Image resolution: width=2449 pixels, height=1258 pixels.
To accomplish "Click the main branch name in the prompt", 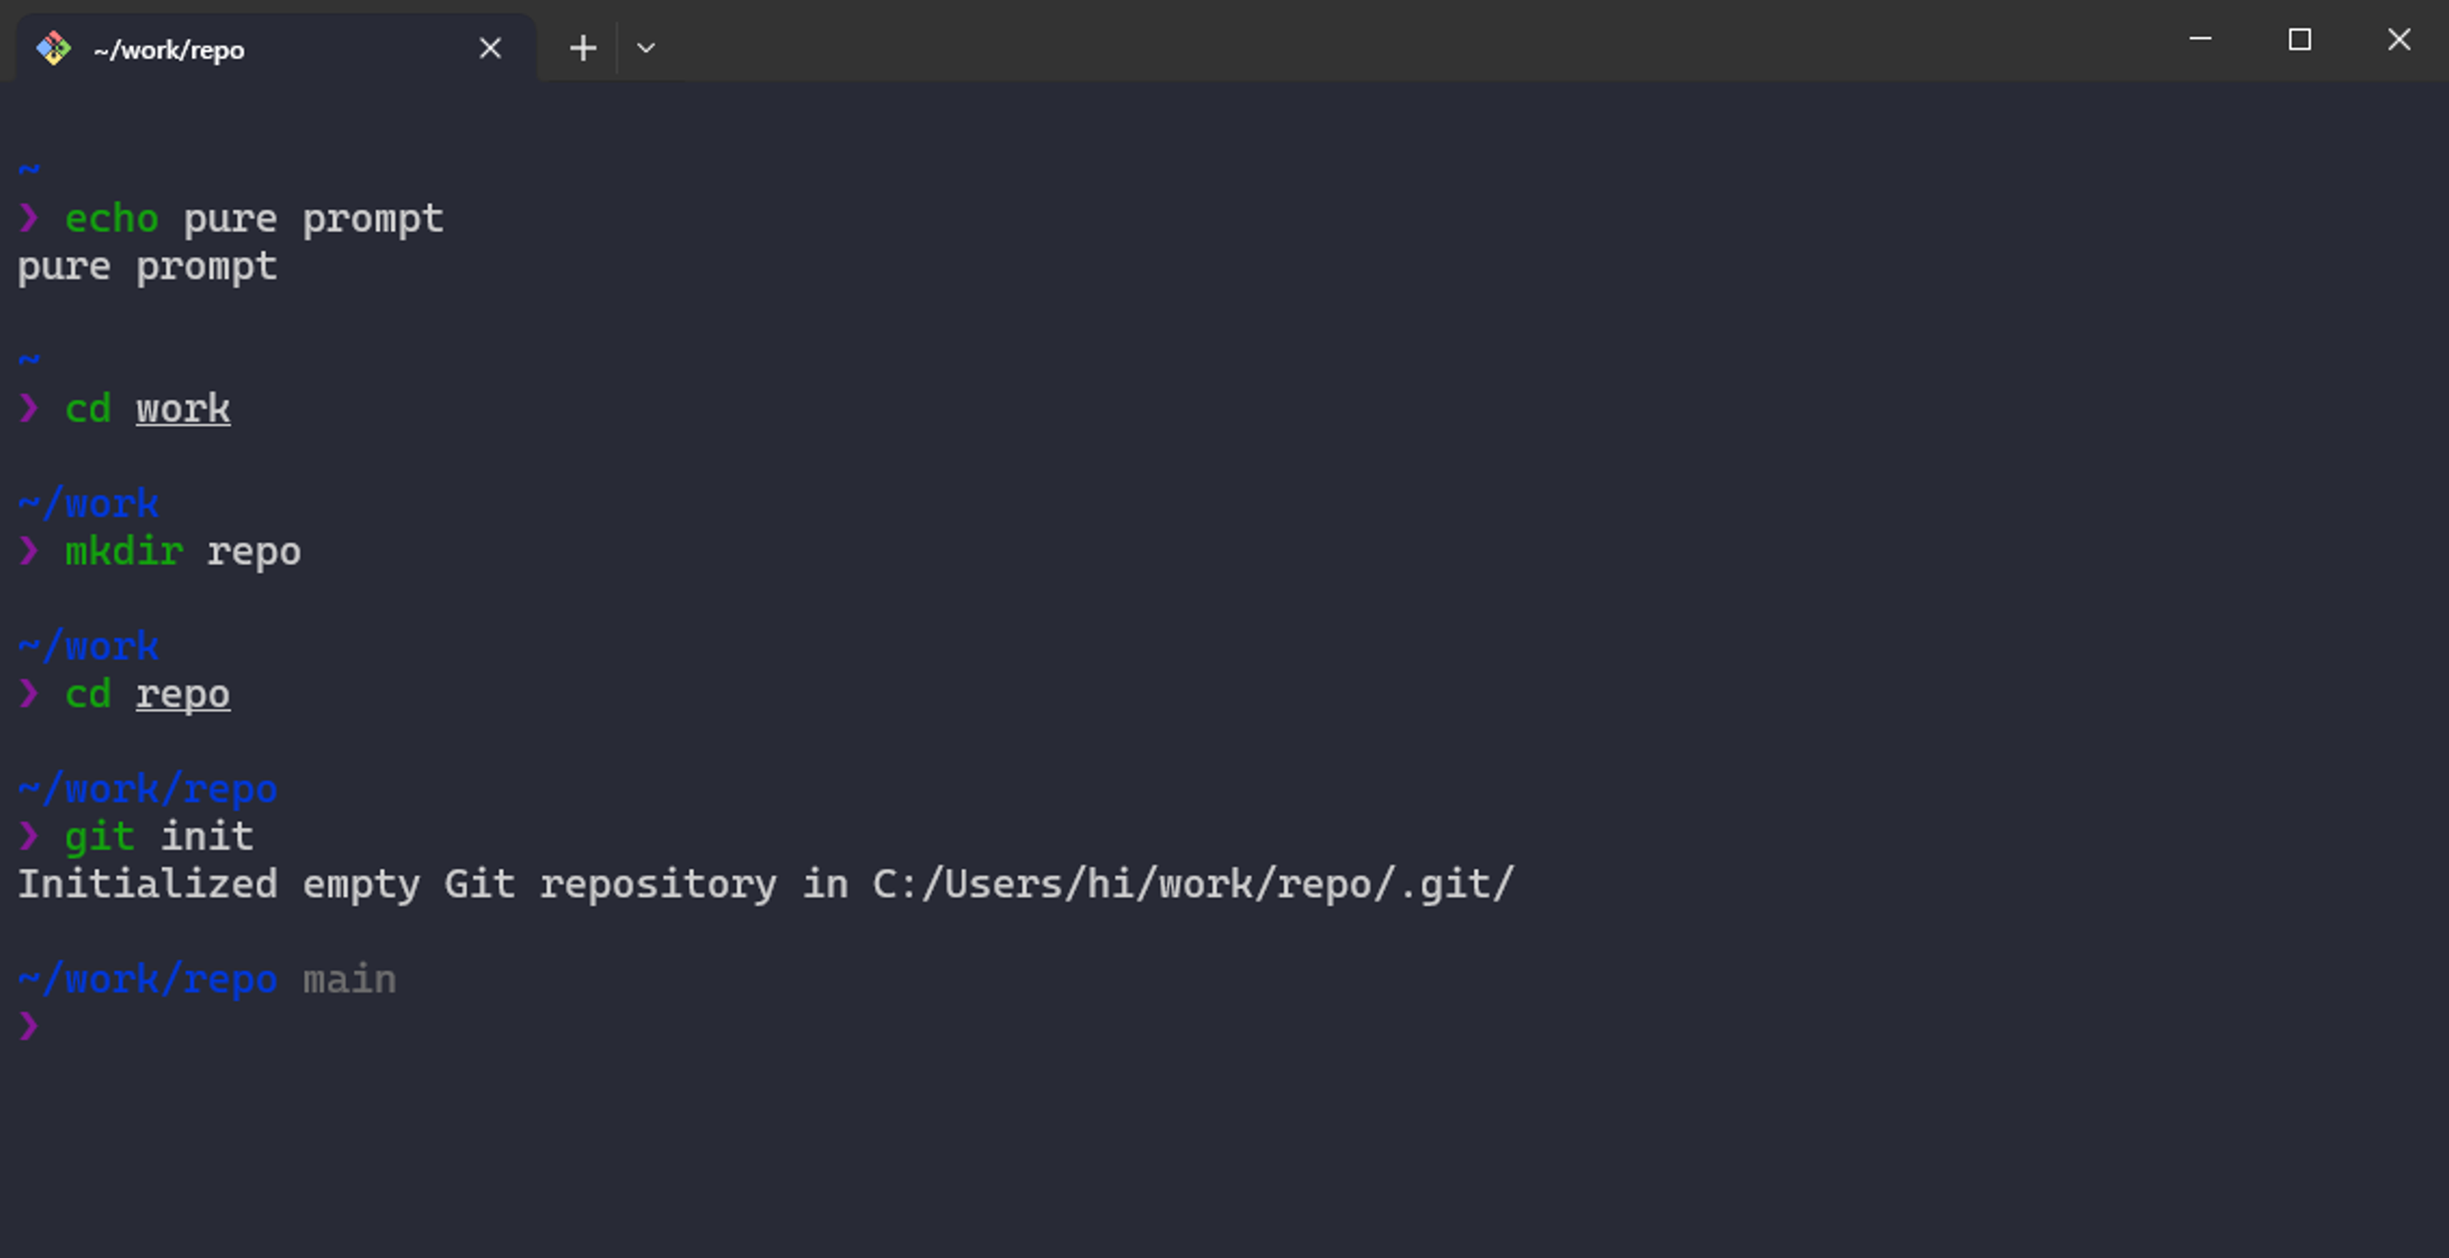I will point(349,979).
